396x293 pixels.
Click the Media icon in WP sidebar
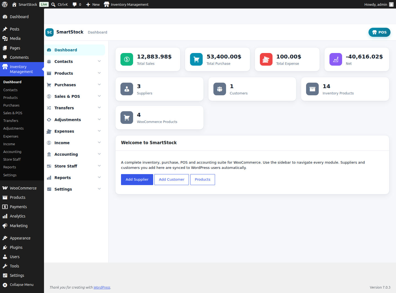click(5, 38)
